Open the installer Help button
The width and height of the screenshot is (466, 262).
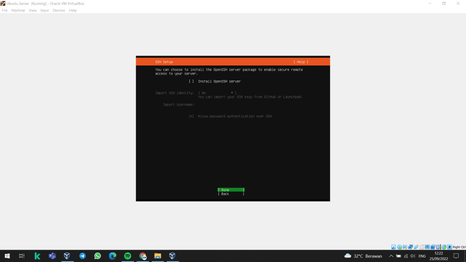pyautogui.click(x=301, y=62)
